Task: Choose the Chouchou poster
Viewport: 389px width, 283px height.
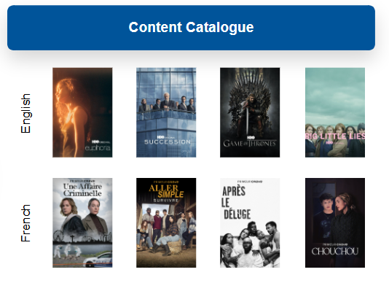Action: pos(335,222)
